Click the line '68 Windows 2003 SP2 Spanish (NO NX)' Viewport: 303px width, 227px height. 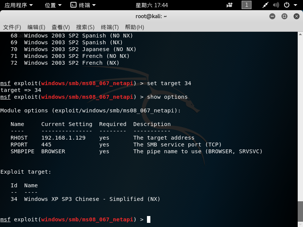[72, 36]
